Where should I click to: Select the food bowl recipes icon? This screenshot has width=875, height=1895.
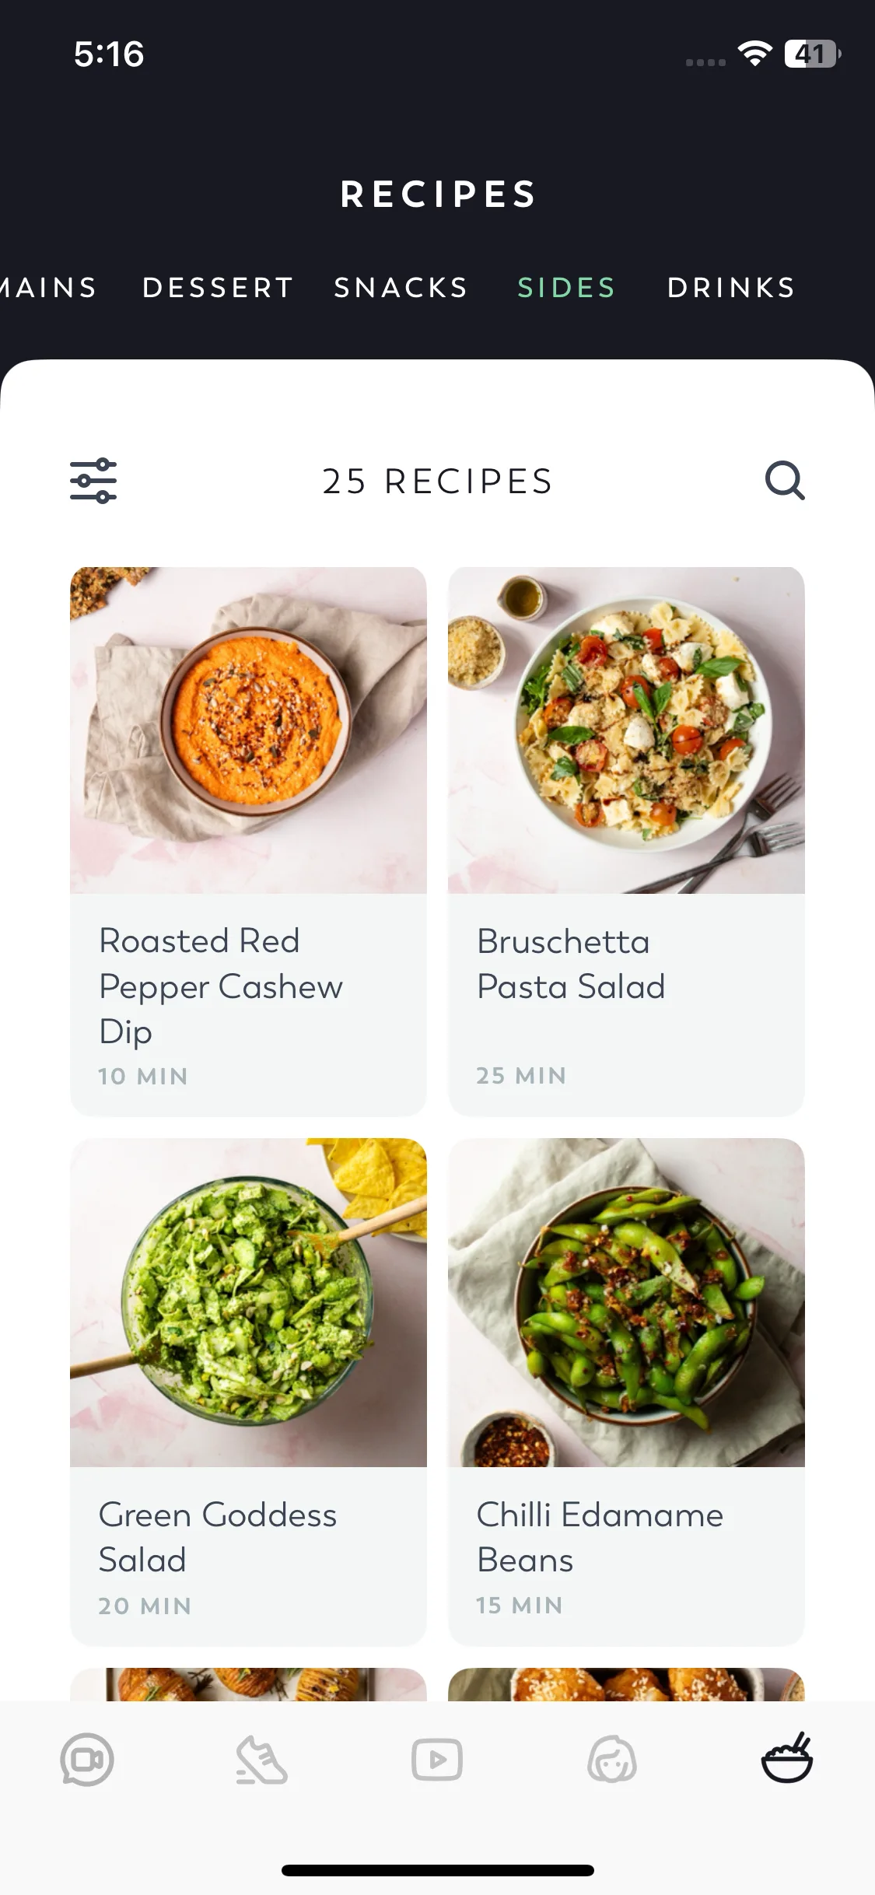[787, 1758]
